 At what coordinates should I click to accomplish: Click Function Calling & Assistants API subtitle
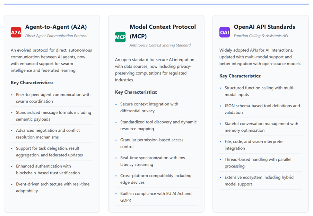(x=261, y=36)
